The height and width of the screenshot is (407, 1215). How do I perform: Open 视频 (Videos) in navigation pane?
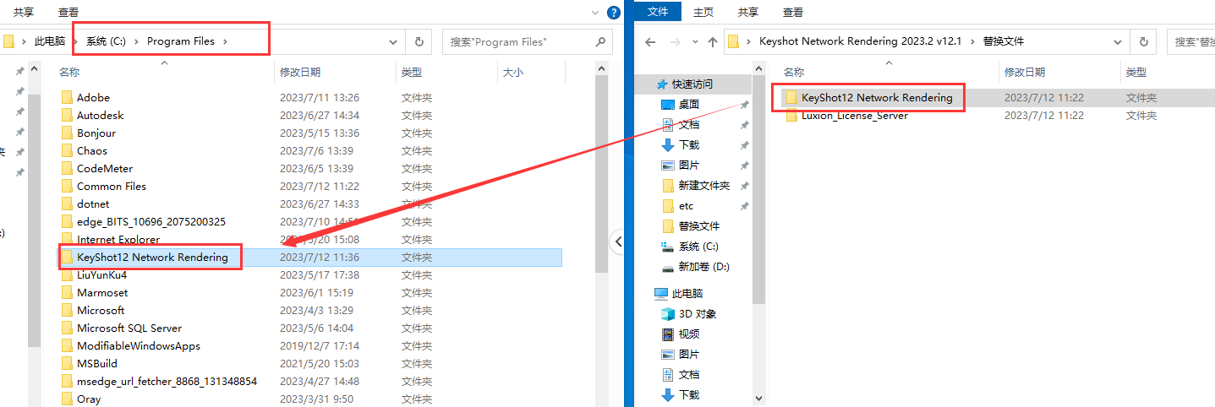click(689, 334)
